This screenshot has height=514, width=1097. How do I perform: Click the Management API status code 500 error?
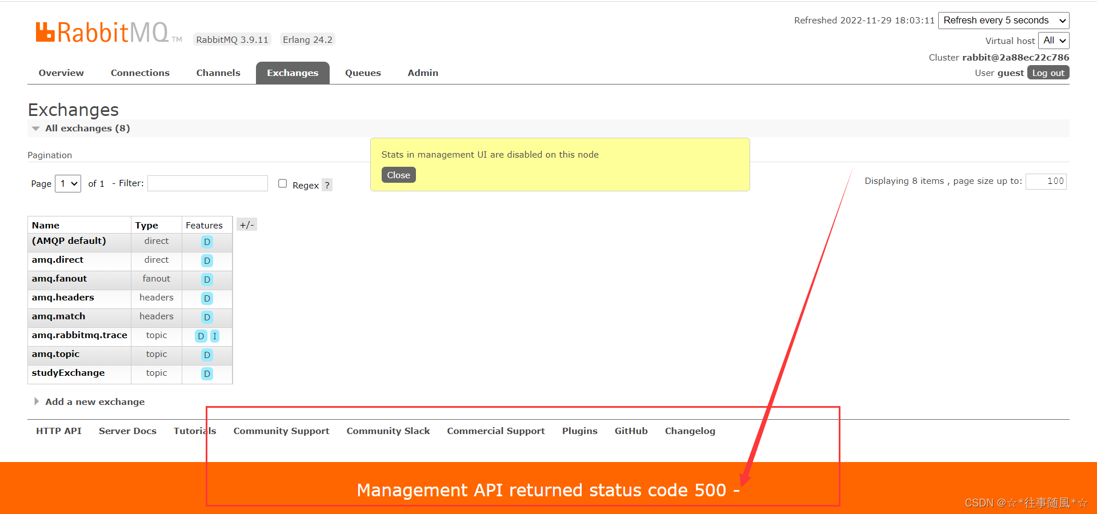click(548, 491)
